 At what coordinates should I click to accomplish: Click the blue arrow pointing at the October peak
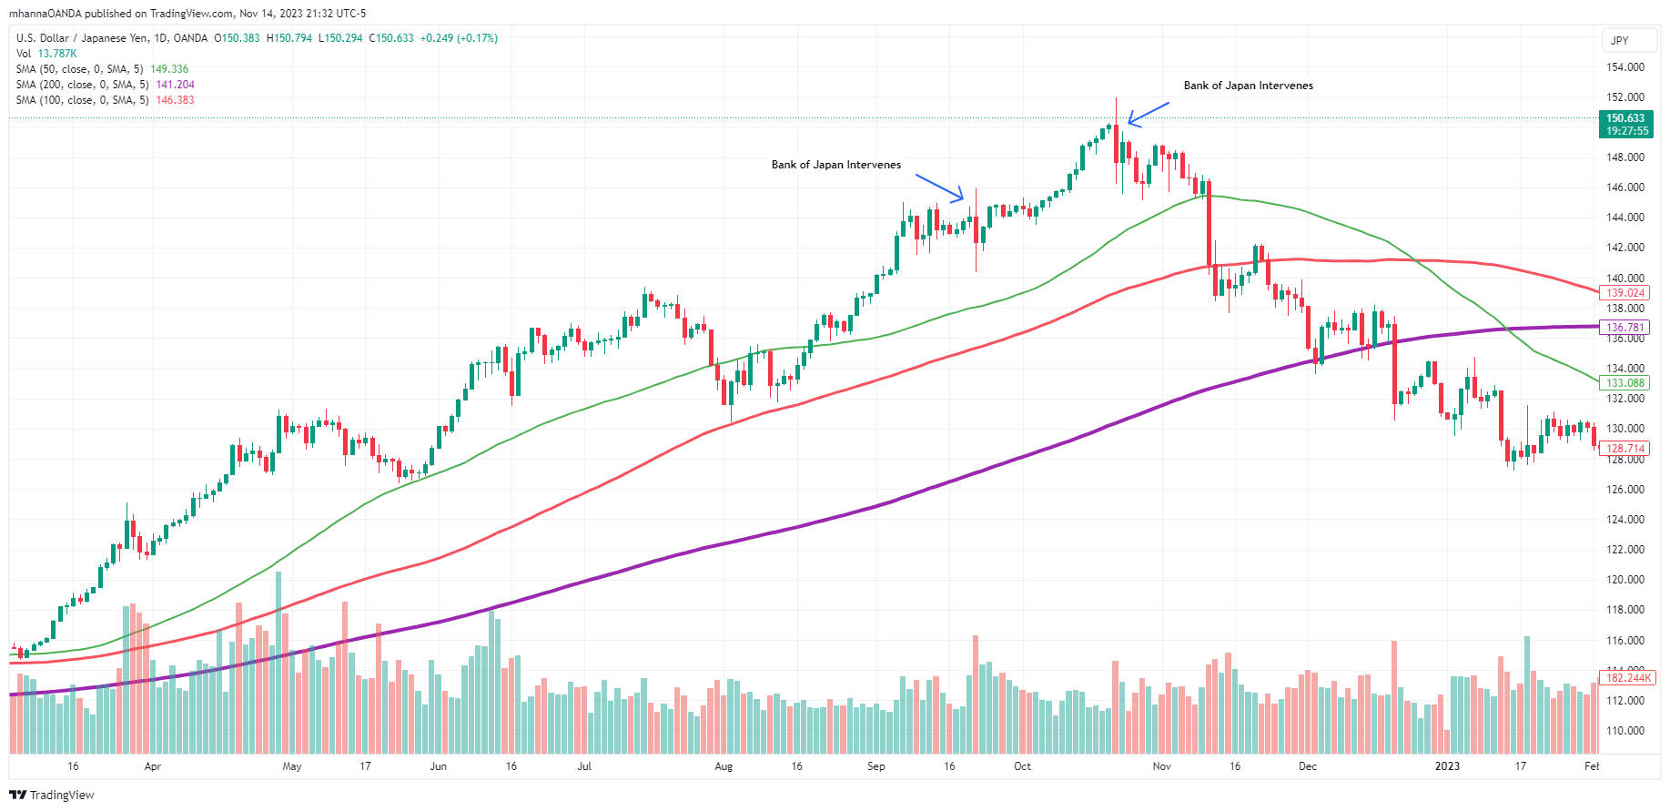1148,113
